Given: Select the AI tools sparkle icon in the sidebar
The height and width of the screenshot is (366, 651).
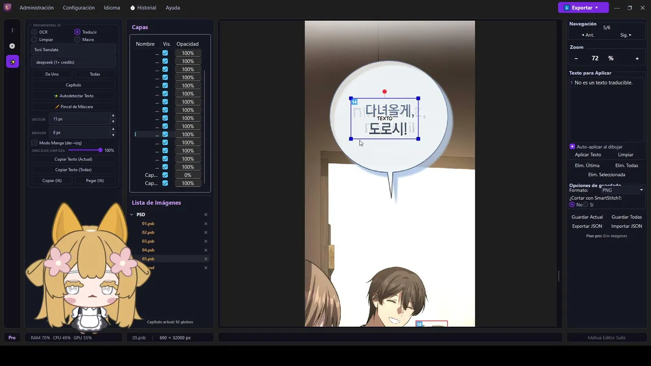Looking at the screenshot, I should (x=13, y=62).
